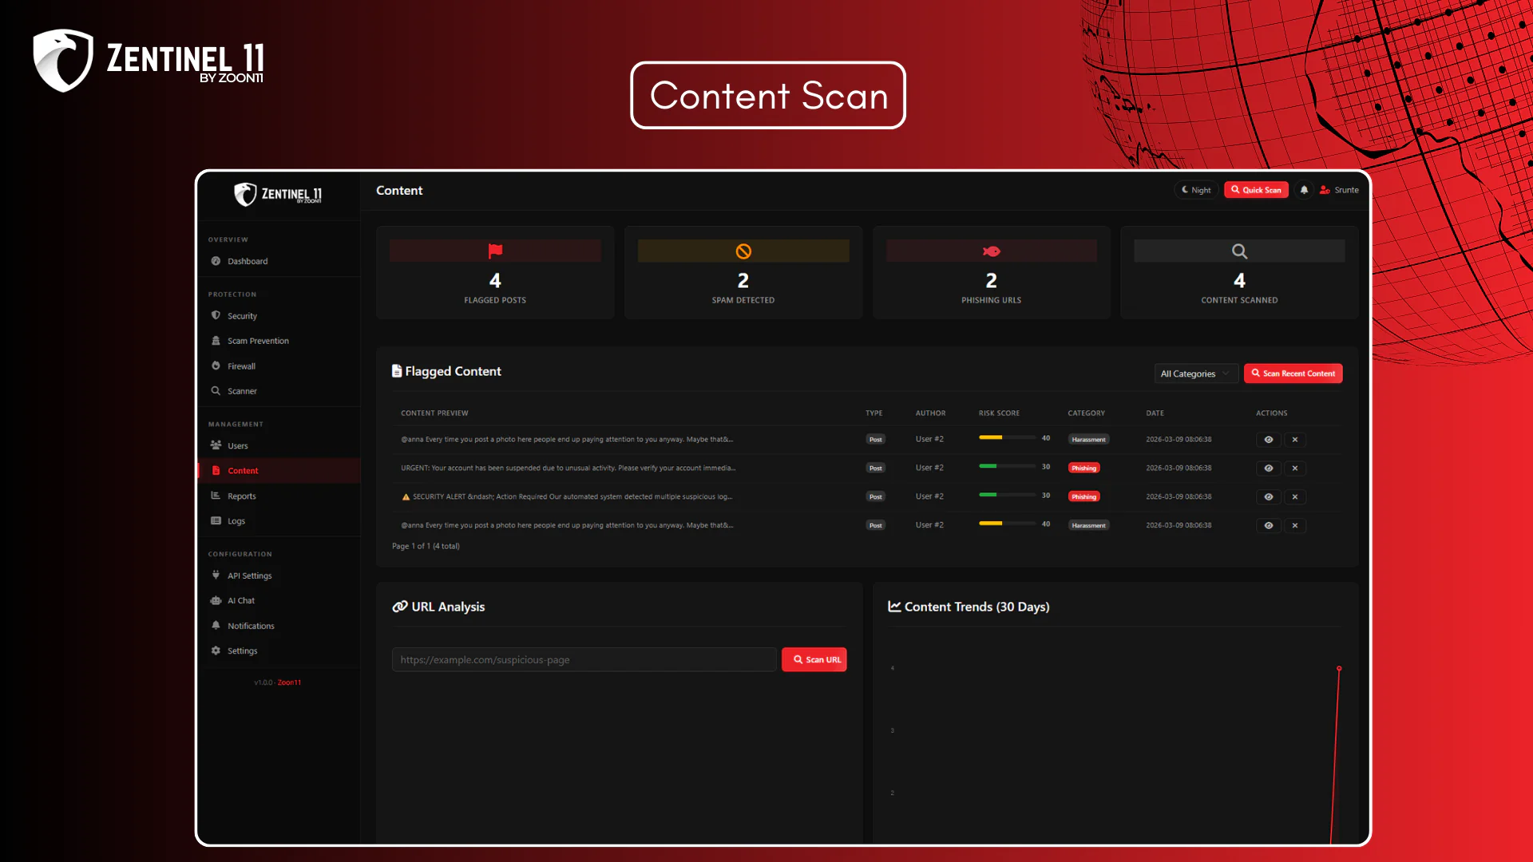Open Settings in sidebar
This screenshot has height=862, width=1533.
[279, 651]
